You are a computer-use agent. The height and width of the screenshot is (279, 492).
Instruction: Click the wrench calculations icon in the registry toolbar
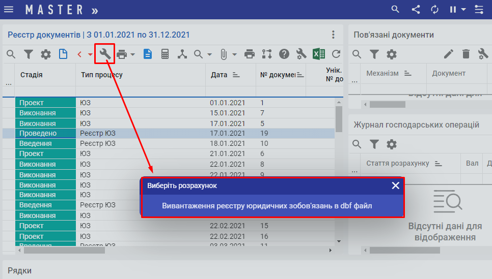(x=105, y=54)
